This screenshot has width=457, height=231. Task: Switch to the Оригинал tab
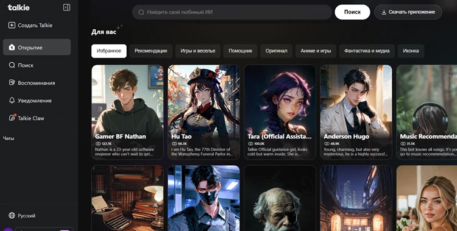pyautogui.click(x=276, y=51)
